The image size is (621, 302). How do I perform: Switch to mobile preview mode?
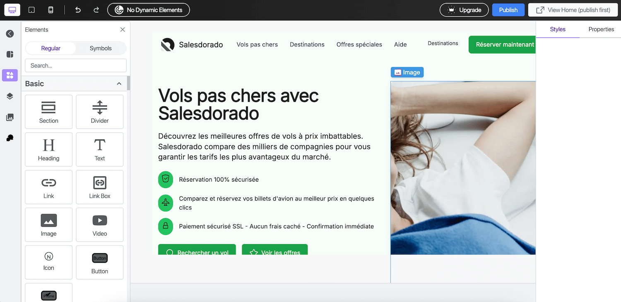(x=51, y=10)
